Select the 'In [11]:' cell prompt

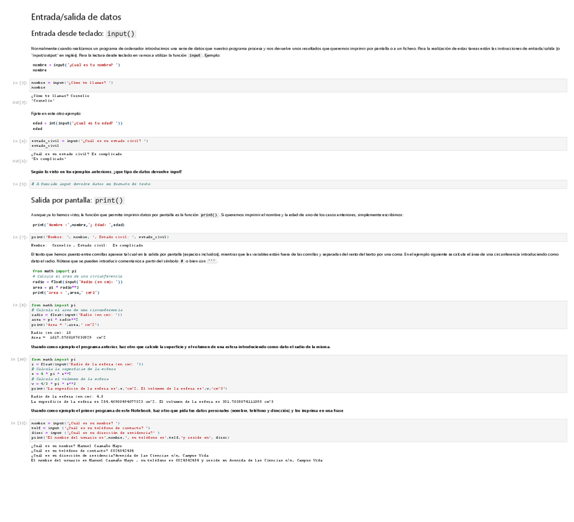[x=19, y=423]
